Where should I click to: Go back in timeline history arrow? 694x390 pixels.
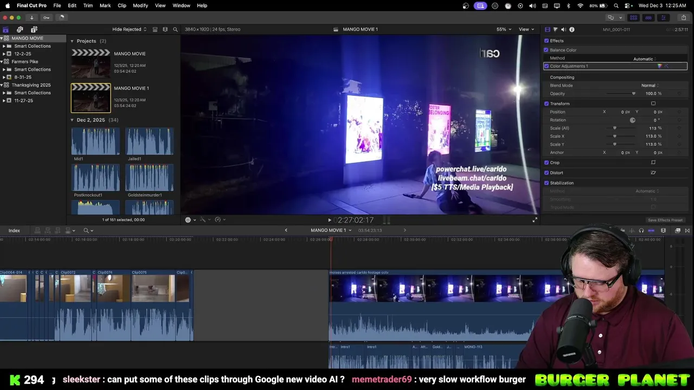point(286,230)
